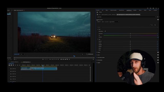Screen dimensions: 164x92
Task: Export a frame with the camera icon
Action: (x=65, y=59)
